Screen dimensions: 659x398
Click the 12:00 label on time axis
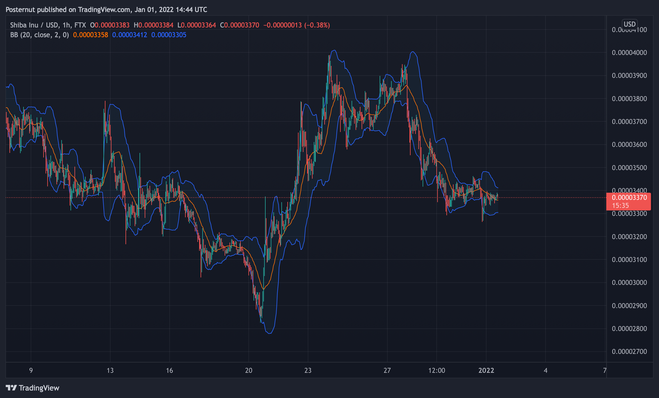(437, 371)
